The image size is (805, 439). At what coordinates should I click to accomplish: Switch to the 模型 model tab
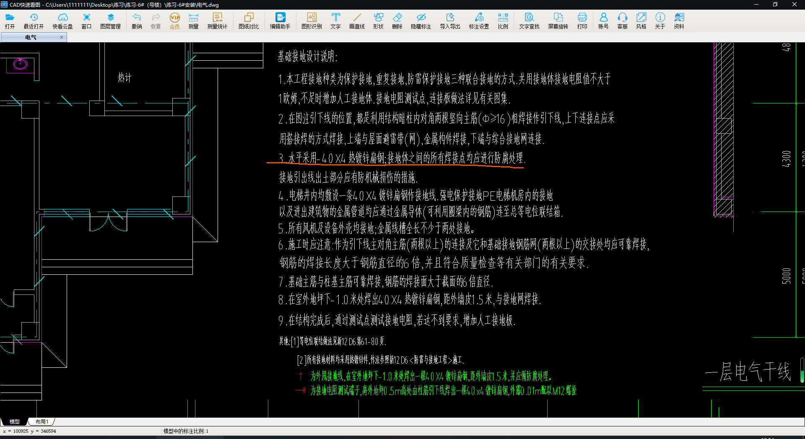click(15, 421)
